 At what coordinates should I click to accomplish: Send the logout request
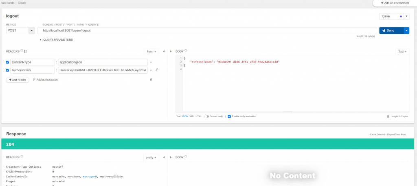pyautogui.click(x=391, y=31)
